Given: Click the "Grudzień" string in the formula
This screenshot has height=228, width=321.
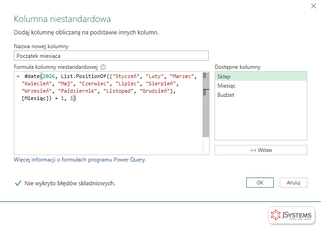Looking at the screenshot, I should pos(155,91).
